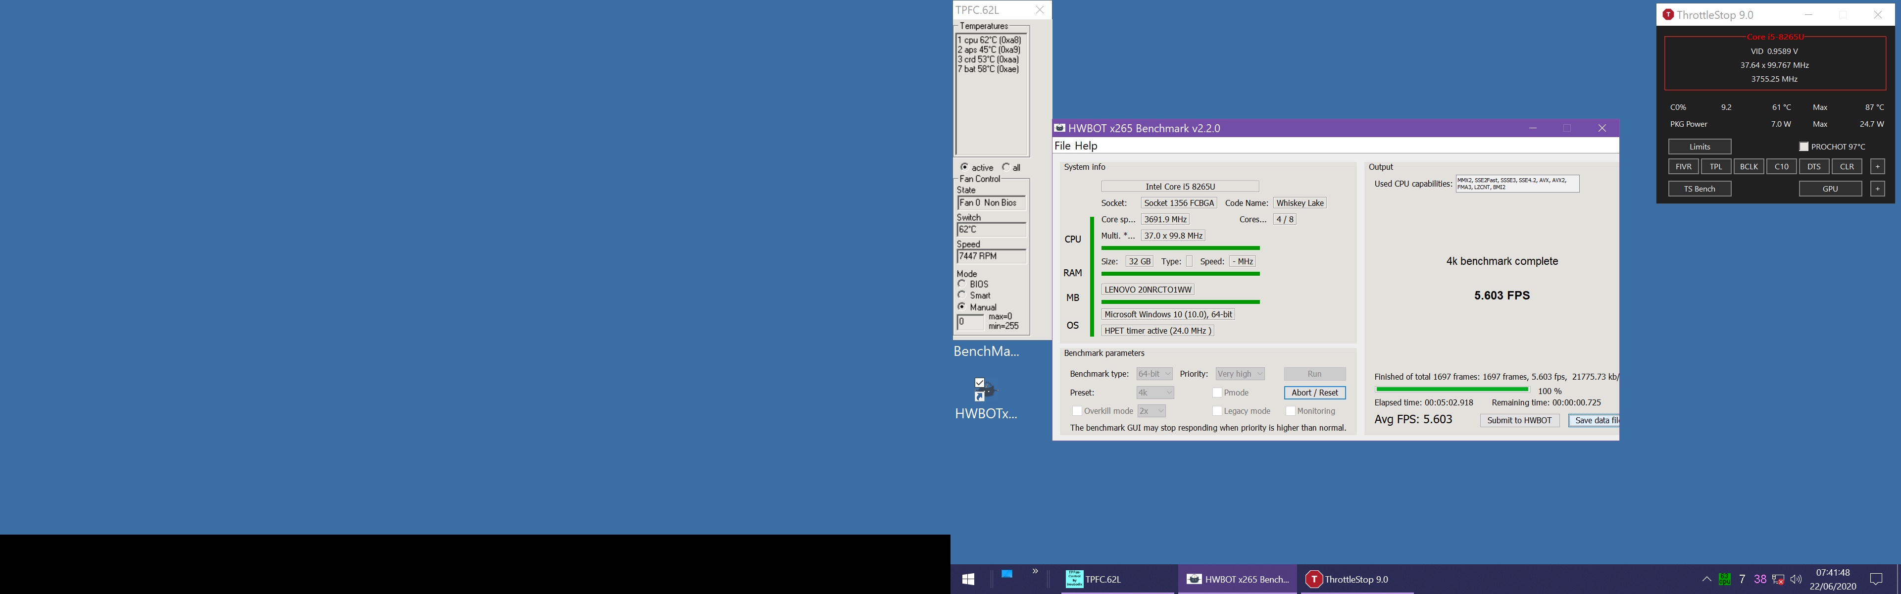Click the white 7 tray icon

(1743, 579)
